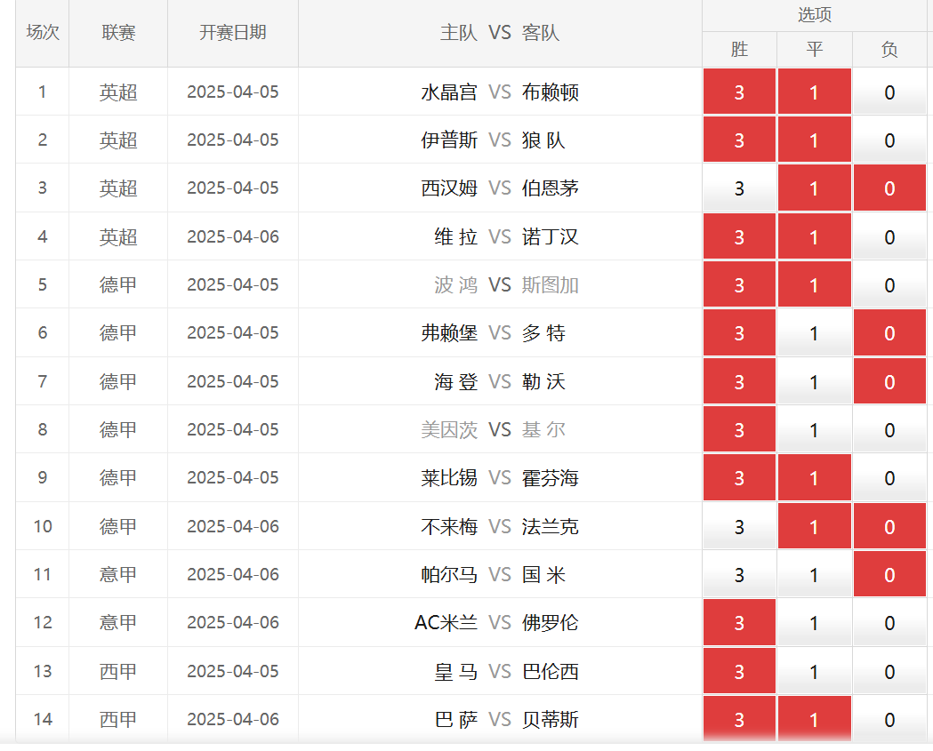Click 西甲 league cell in row 13
This screenshot has width=933, height=751.
(x=118, y=671)
